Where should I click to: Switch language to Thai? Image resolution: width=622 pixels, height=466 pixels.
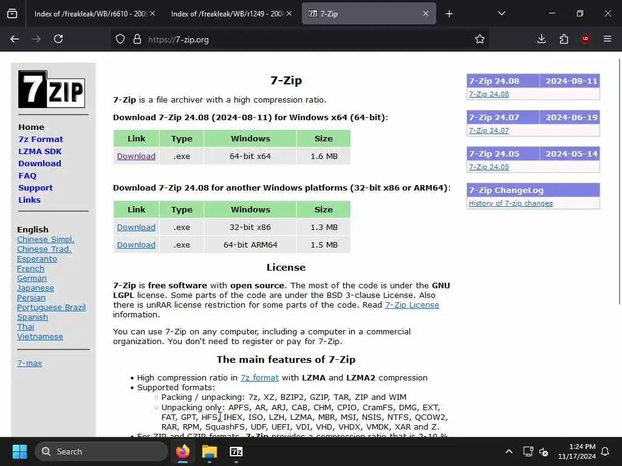pos(26,326)
